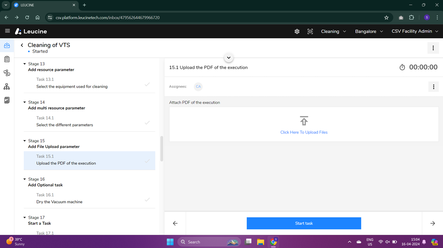443x248 pixels.
Task: Click checkmark for Task 15.1
Action: [147, 161]
